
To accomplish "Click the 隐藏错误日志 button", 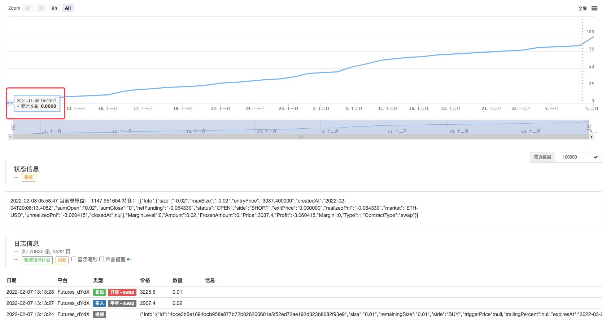I will tap(37, 260).
